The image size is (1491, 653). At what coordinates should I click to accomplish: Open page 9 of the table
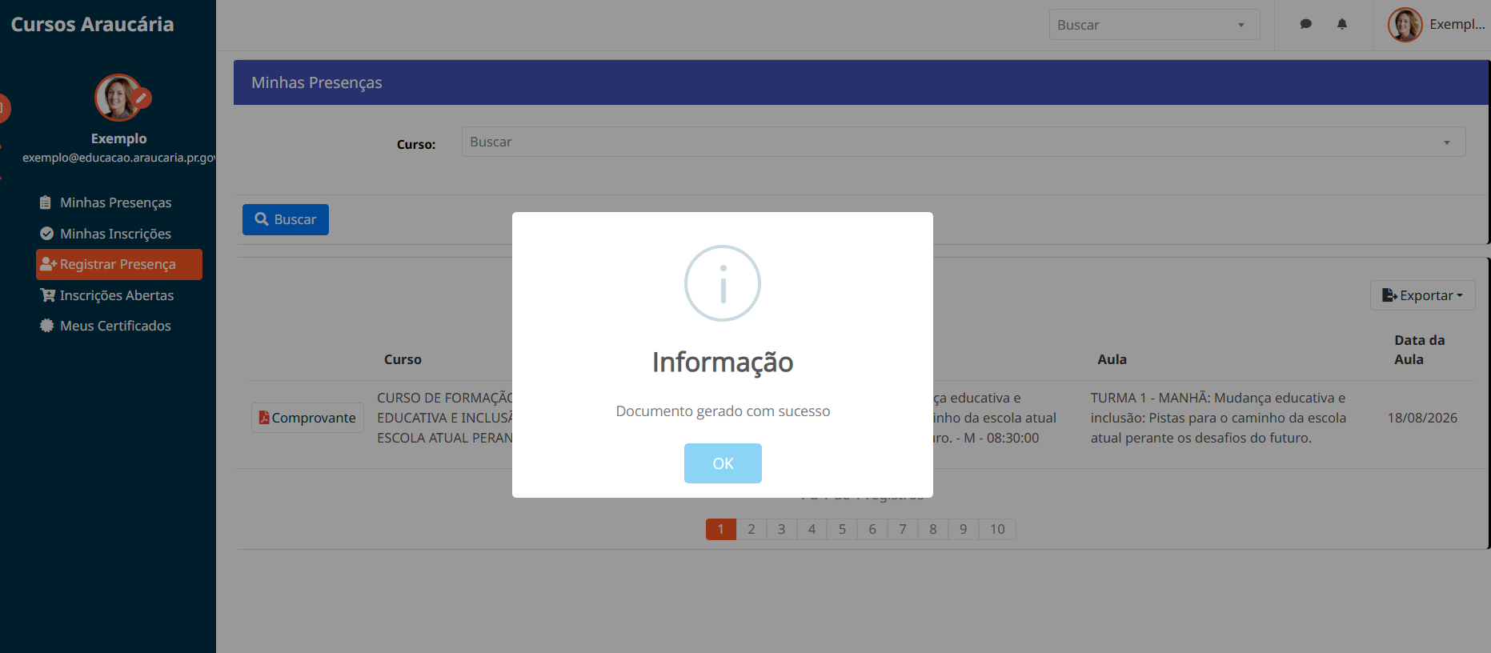pos(964,529)
